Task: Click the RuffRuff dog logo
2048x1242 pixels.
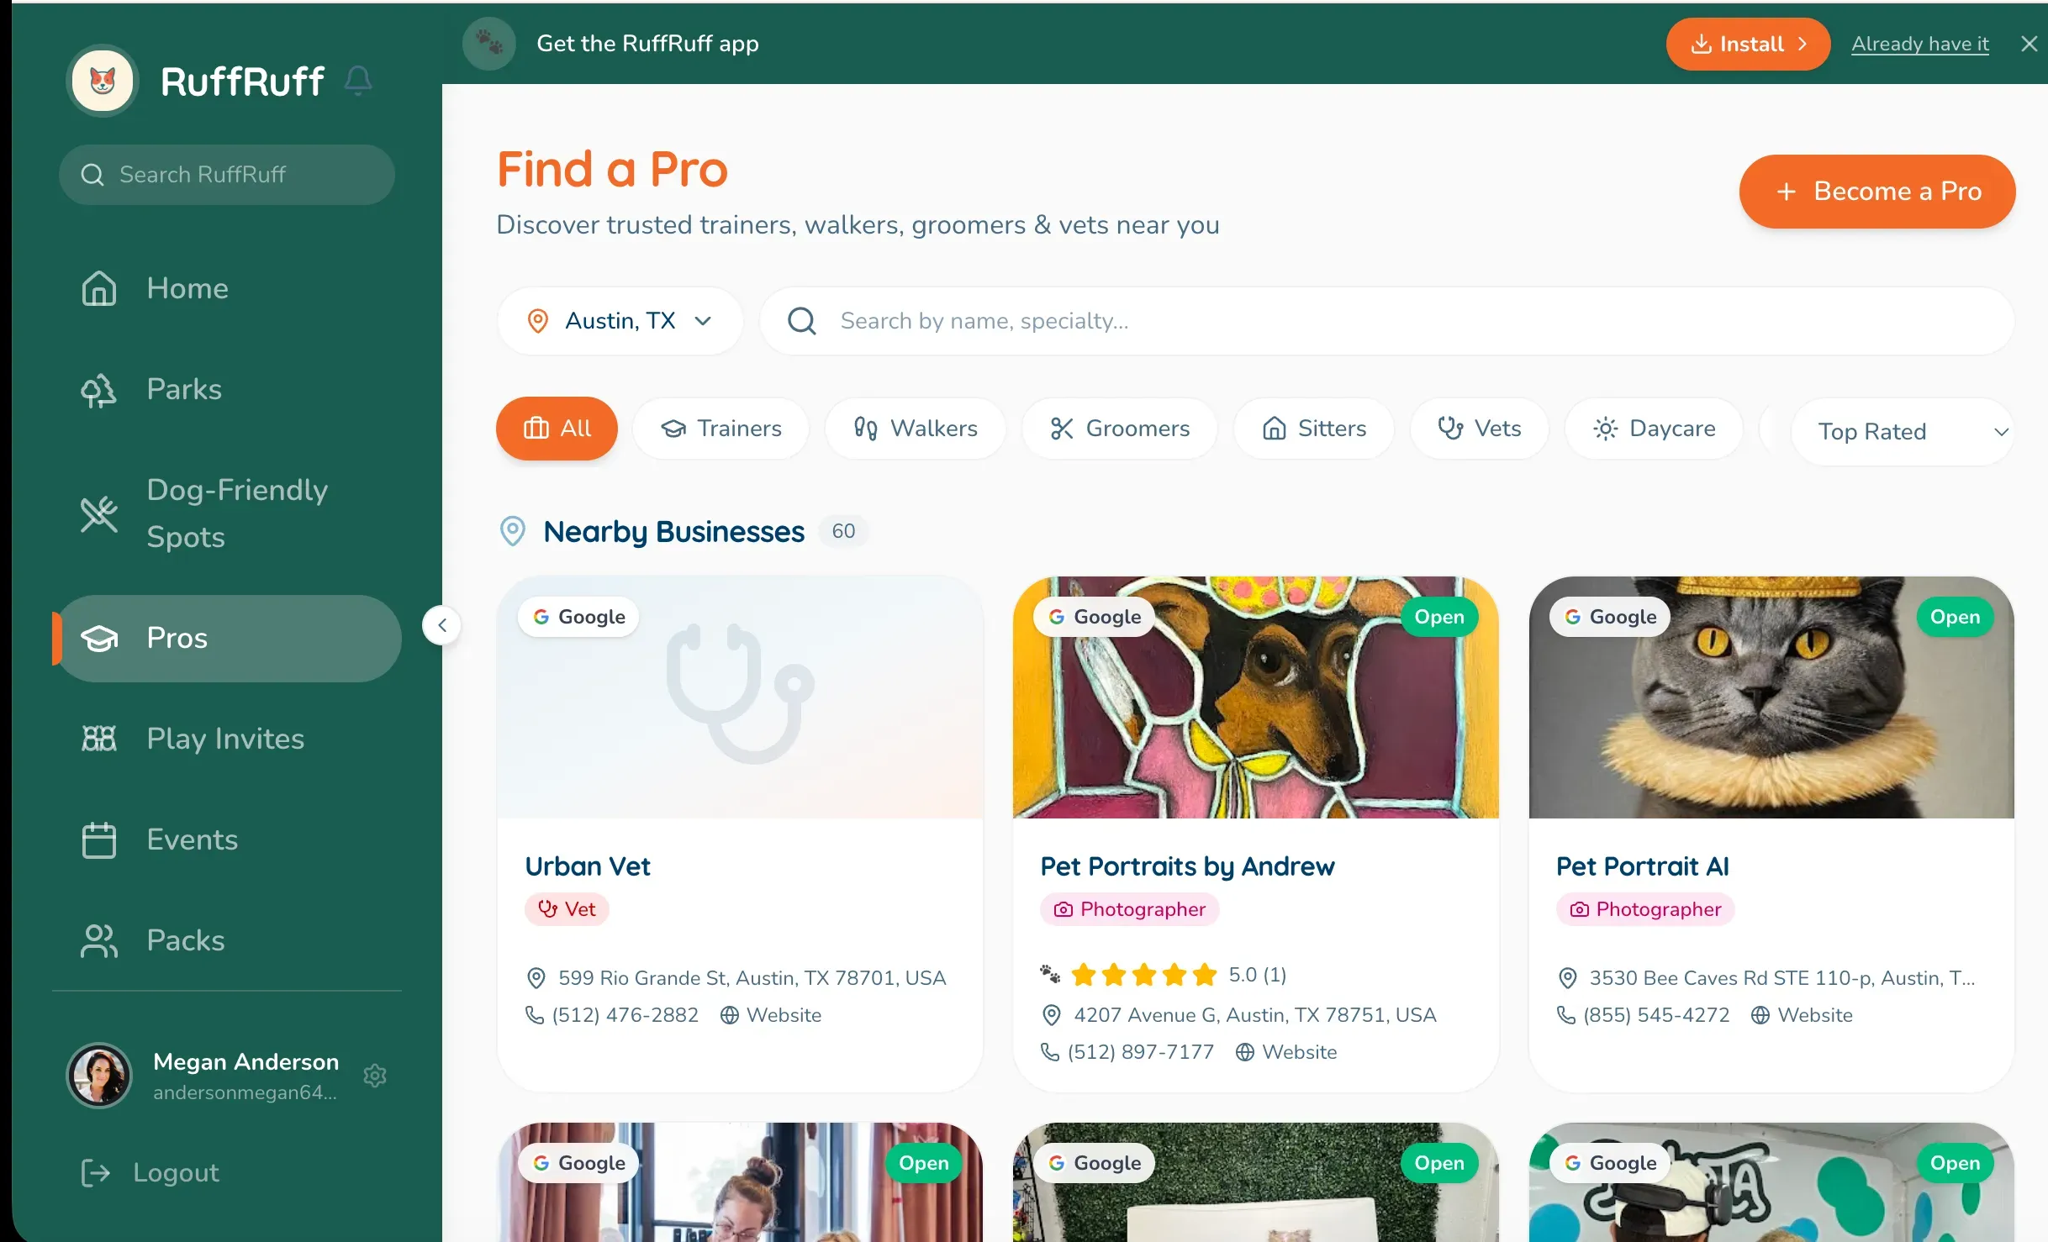Action: pos(103,81)
